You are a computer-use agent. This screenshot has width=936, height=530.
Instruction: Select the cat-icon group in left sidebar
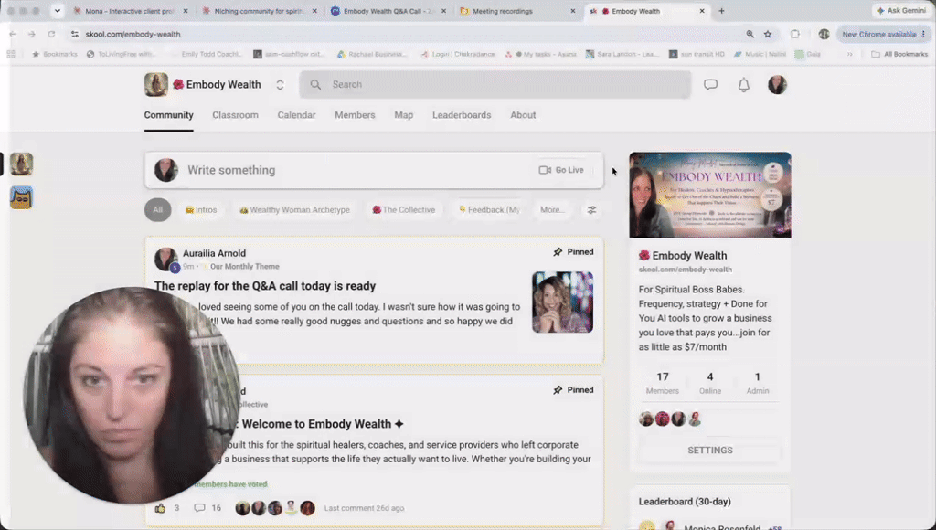pos(22,197)
